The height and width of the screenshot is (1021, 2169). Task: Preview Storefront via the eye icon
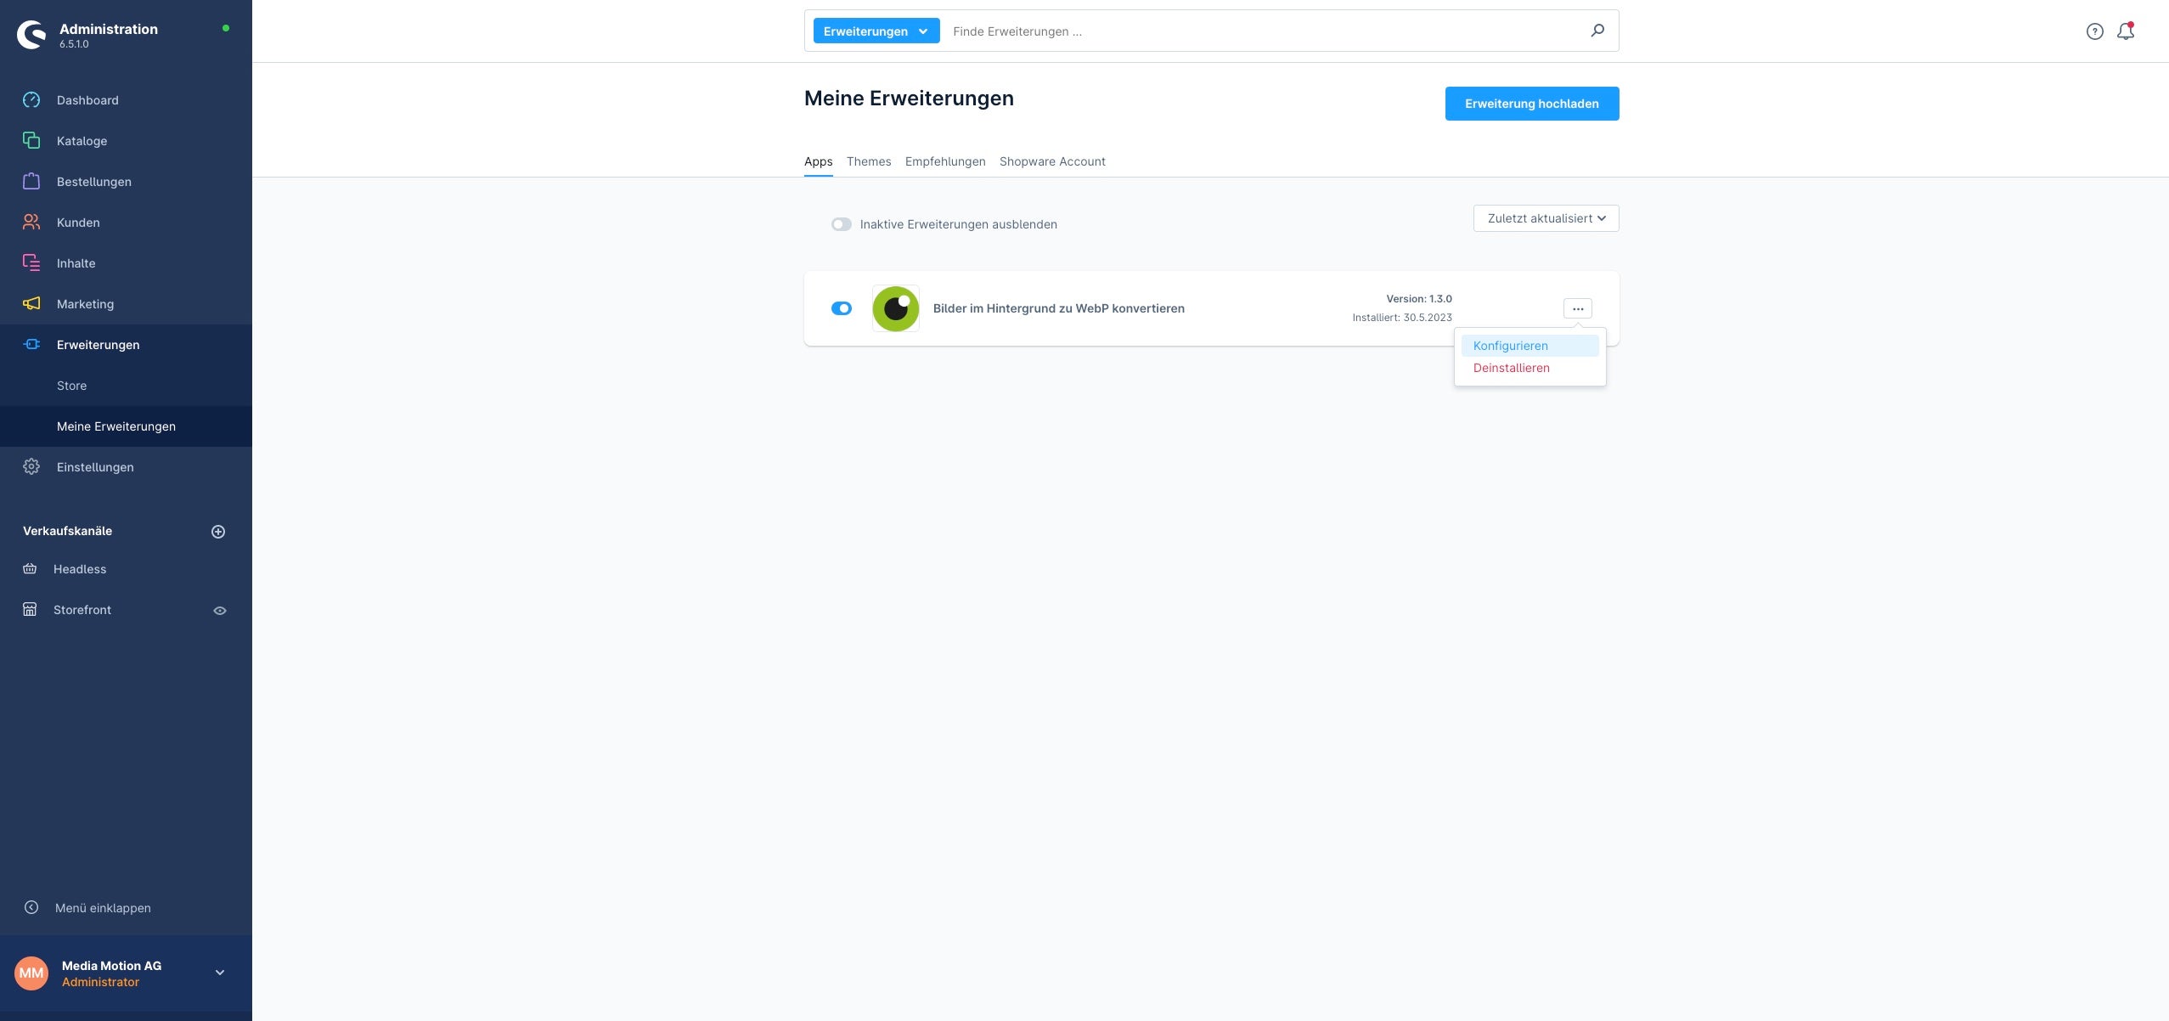coord(220,611)
